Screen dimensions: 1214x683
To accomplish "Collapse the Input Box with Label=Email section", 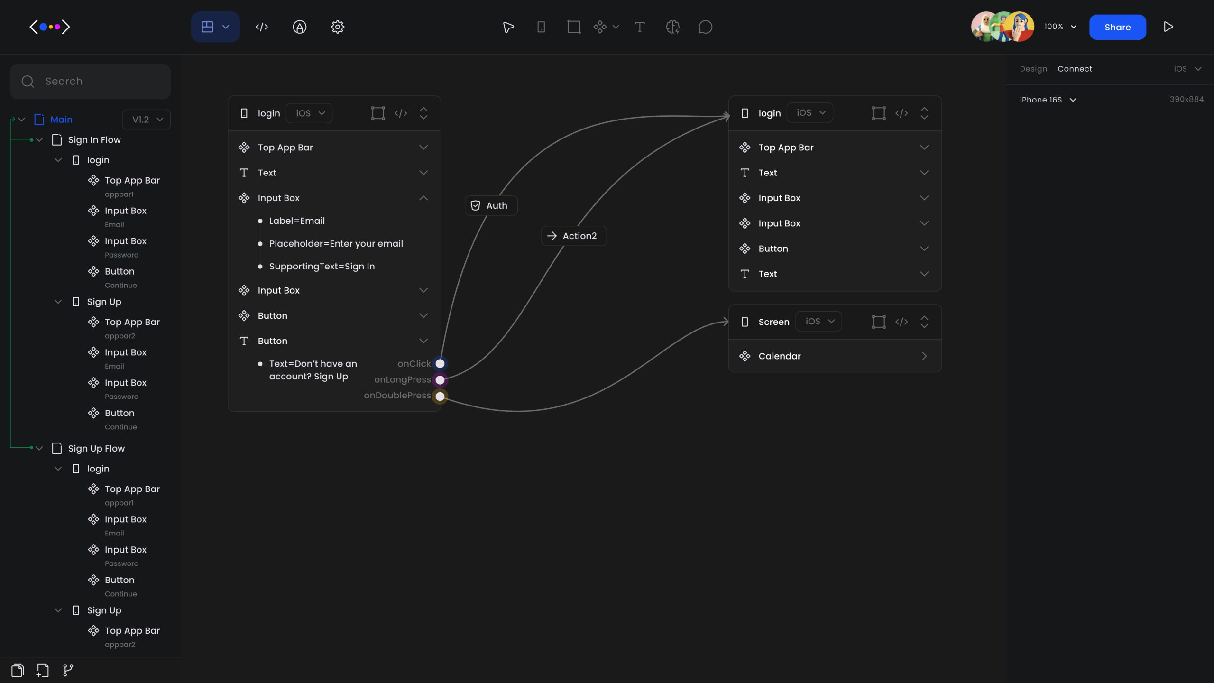I will (423, 198).
